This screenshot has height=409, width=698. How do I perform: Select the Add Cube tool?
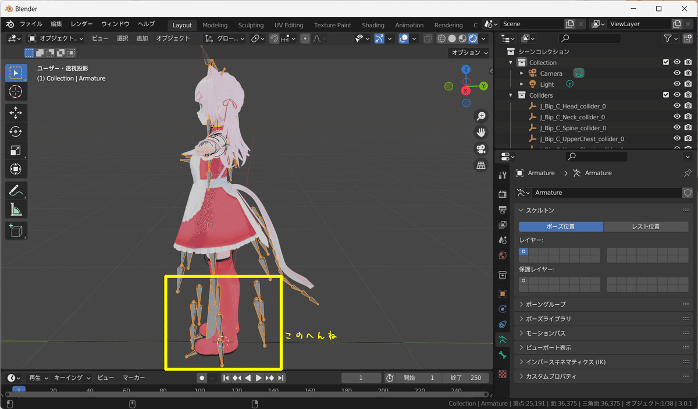pos(16,230)
